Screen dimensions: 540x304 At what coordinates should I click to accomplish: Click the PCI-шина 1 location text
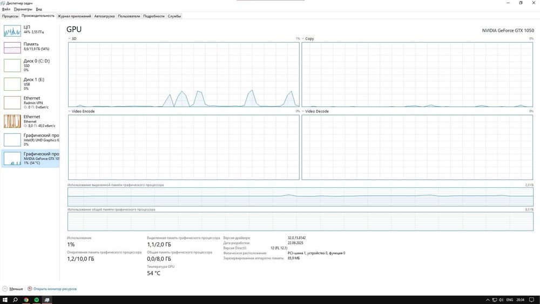[316, 253]
